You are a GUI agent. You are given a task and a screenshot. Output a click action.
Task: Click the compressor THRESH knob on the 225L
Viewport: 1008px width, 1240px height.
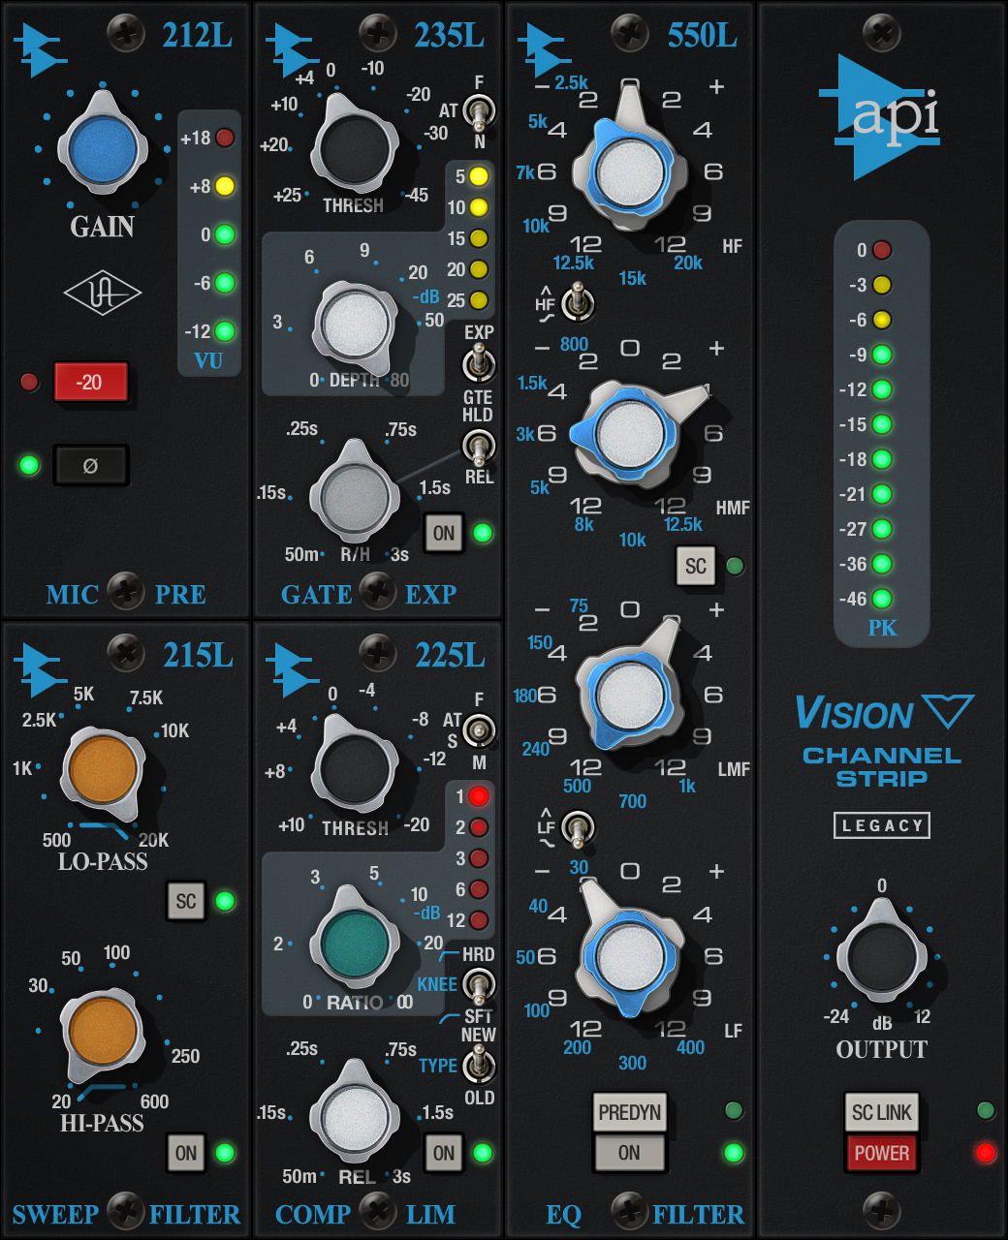click(355, 769)
